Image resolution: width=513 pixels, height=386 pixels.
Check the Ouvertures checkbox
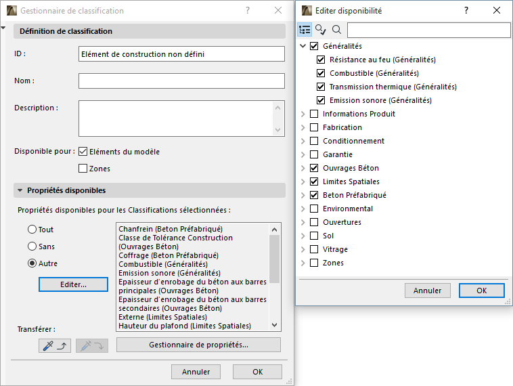tap(314, 222)
